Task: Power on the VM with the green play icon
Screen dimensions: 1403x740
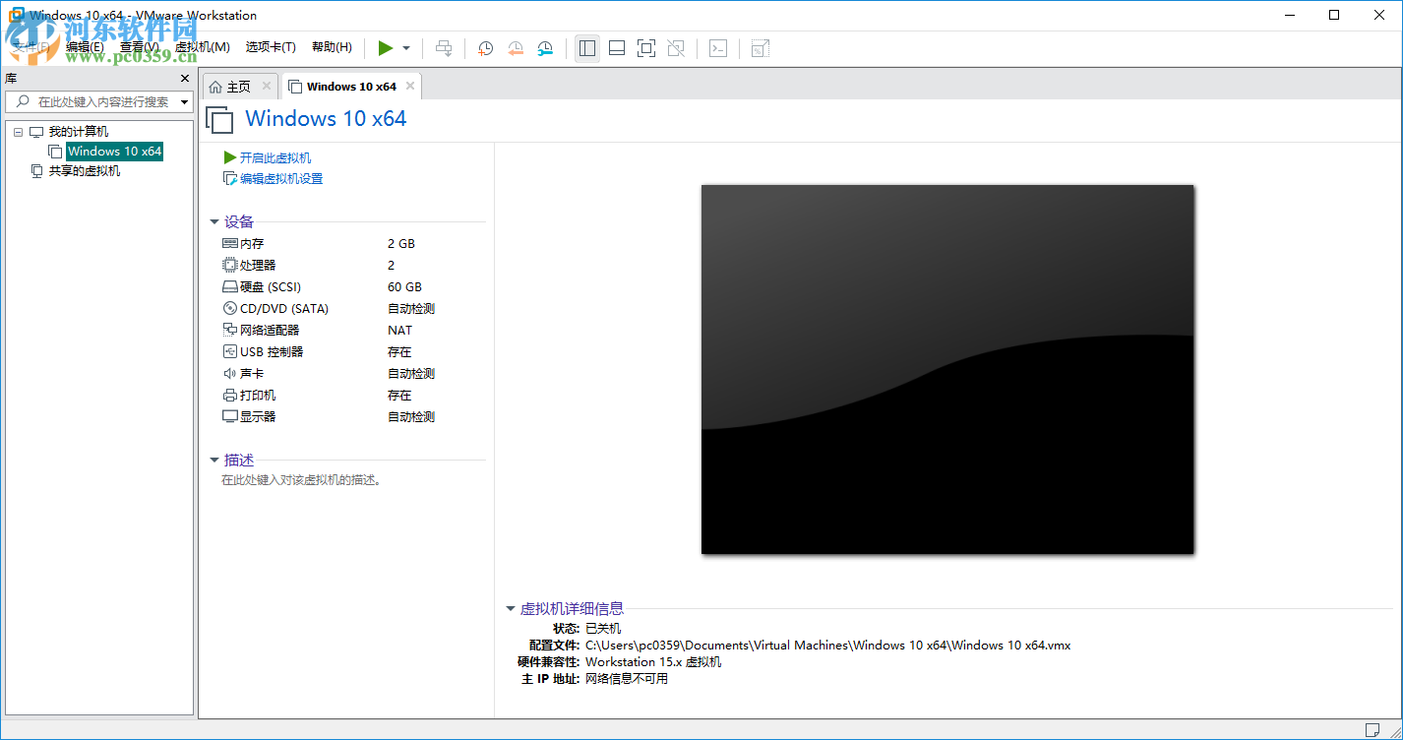Action: point(385,47)
